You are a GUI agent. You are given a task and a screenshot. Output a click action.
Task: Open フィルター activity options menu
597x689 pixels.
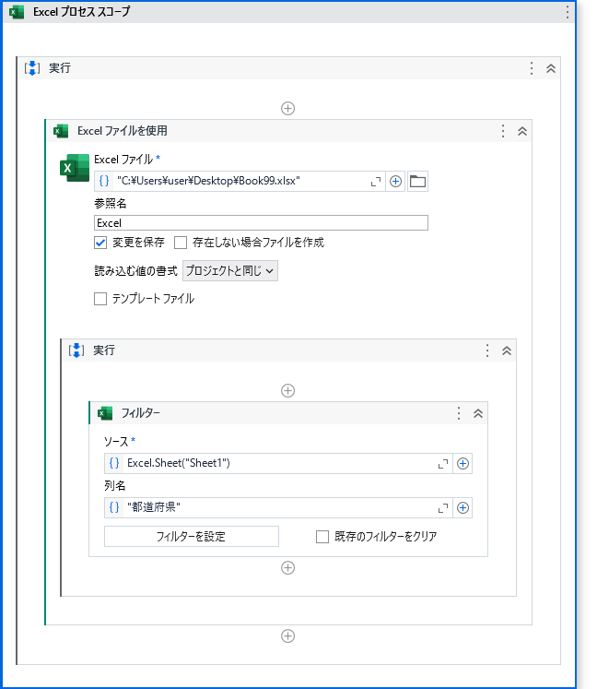coord(459,413)
